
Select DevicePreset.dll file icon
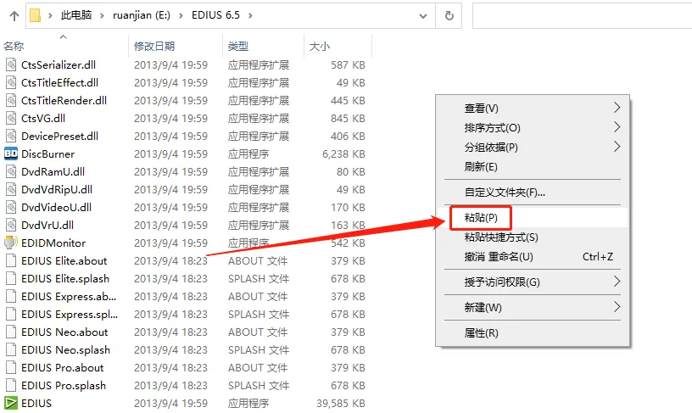click(x=11, y=136)
